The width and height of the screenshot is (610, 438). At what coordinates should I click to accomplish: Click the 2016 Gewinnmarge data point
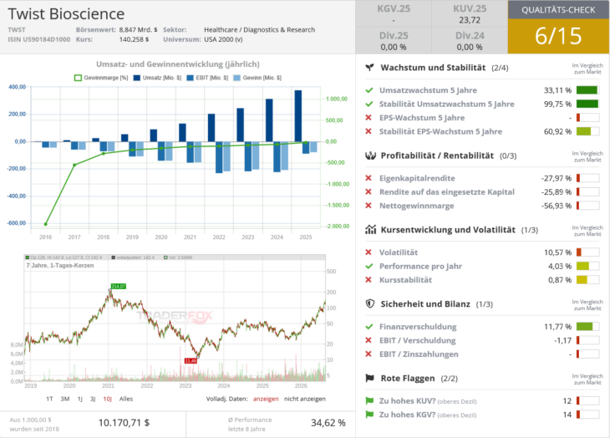coord(45,224)
